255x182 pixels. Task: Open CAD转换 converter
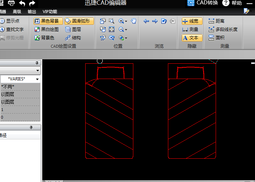coord(203,3)
